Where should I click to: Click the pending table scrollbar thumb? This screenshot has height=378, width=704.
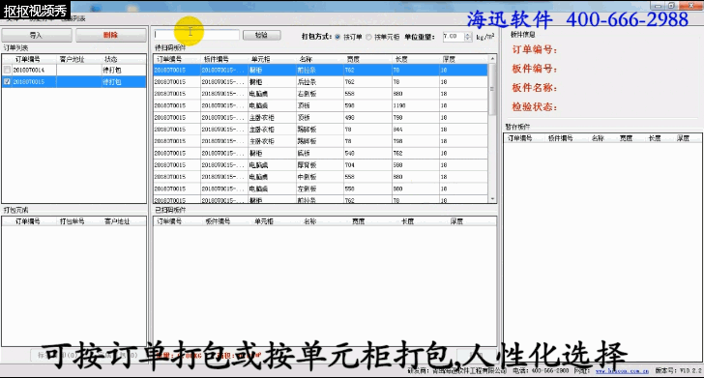[x=492, y=88]
